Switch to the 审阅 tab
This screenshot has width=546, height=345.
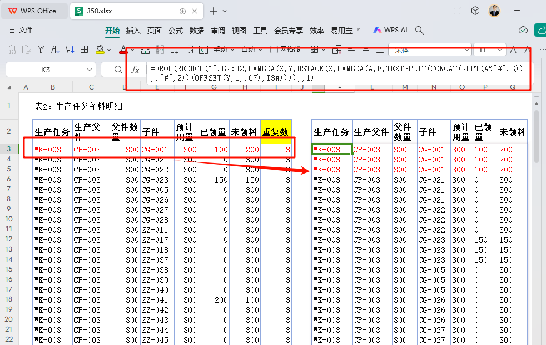click(x=218, y=31)
